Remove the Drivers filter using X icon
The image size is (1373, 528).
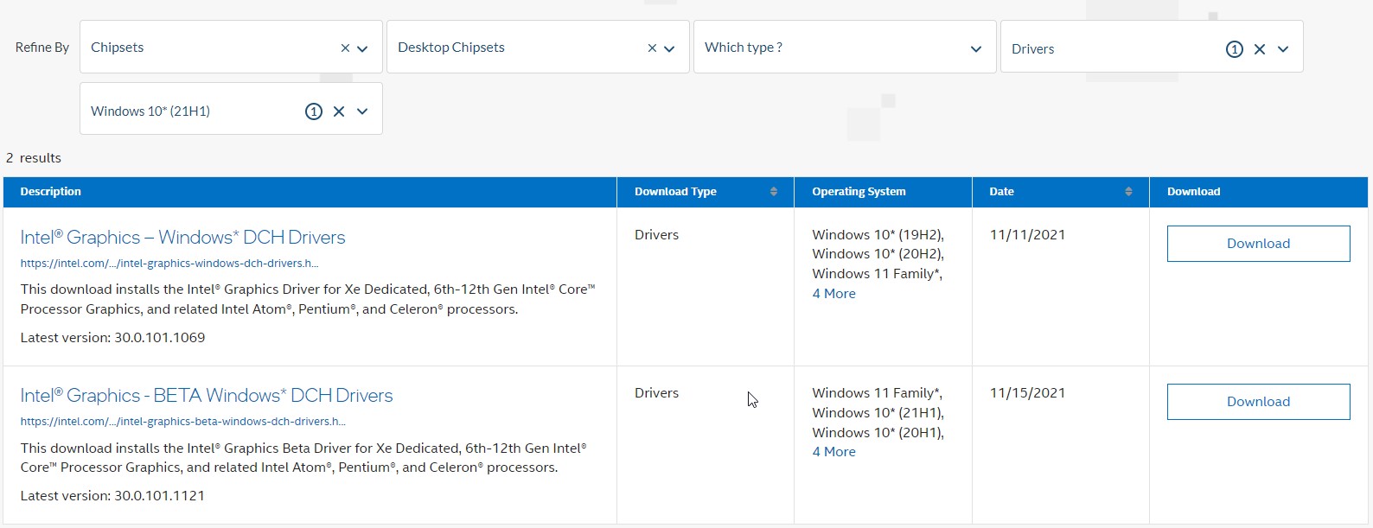pyautogui.click(x=1259, y=49)
